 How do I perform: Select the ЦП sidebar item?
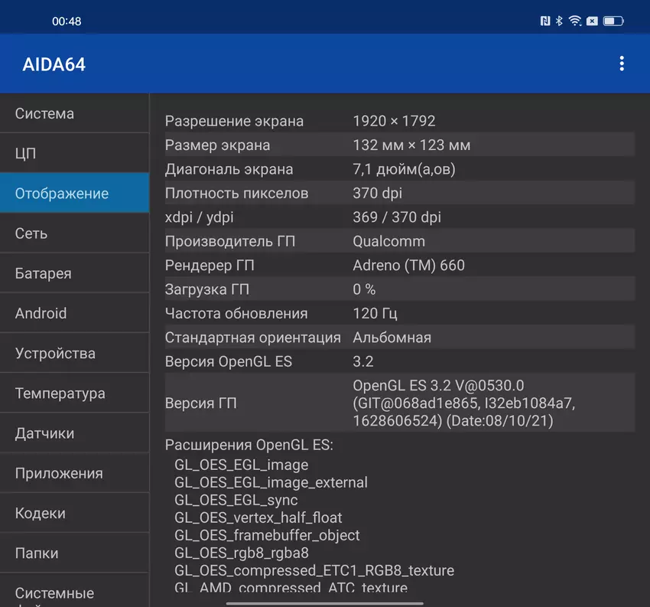point(74,153)
